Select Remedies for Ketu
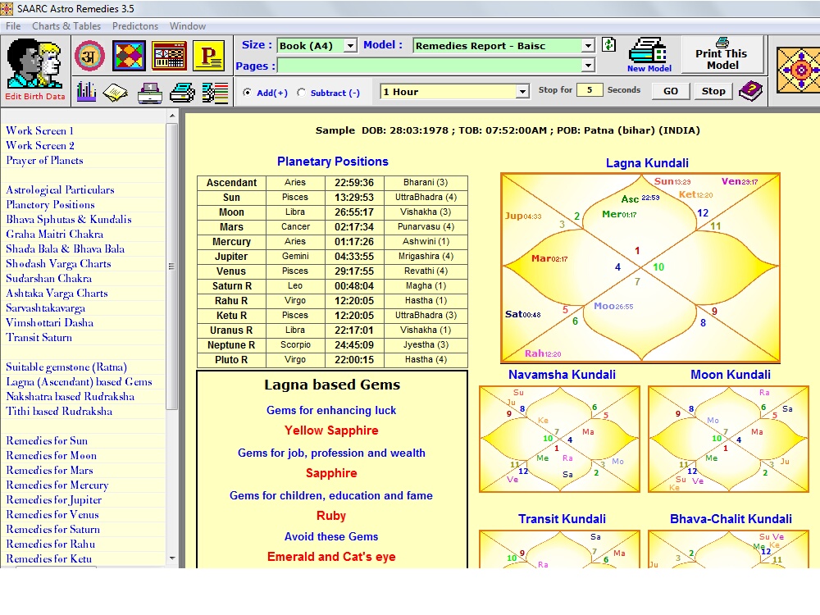820x615 pixels. (48, 559)
